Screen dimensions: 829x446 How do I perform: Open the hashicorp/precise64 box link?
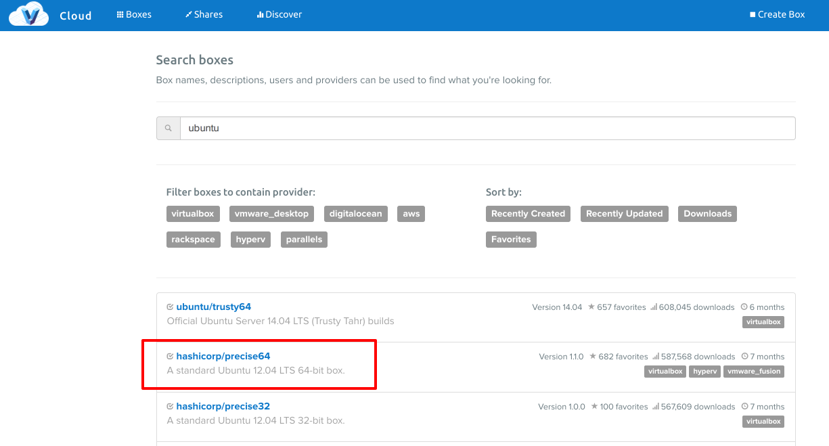(223, 356)
